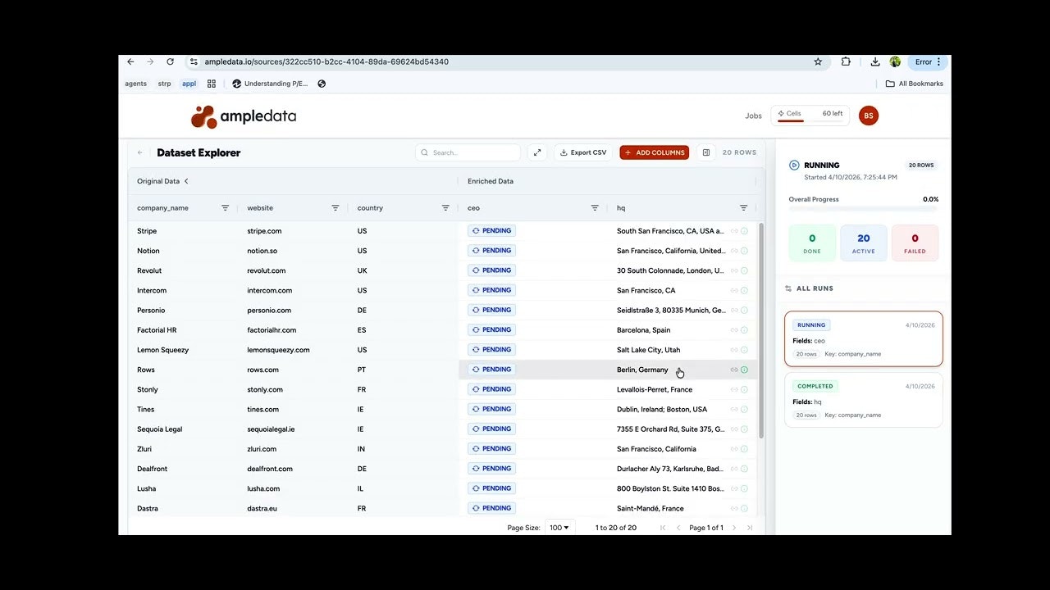Image resolution: width=1050 pixels, height=590 pixels.
Task: Select the 'intercom.com' website cell
Action: 270,290
